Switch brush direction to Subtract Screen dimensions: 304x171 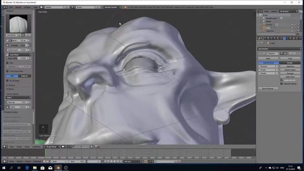(25, 76)
